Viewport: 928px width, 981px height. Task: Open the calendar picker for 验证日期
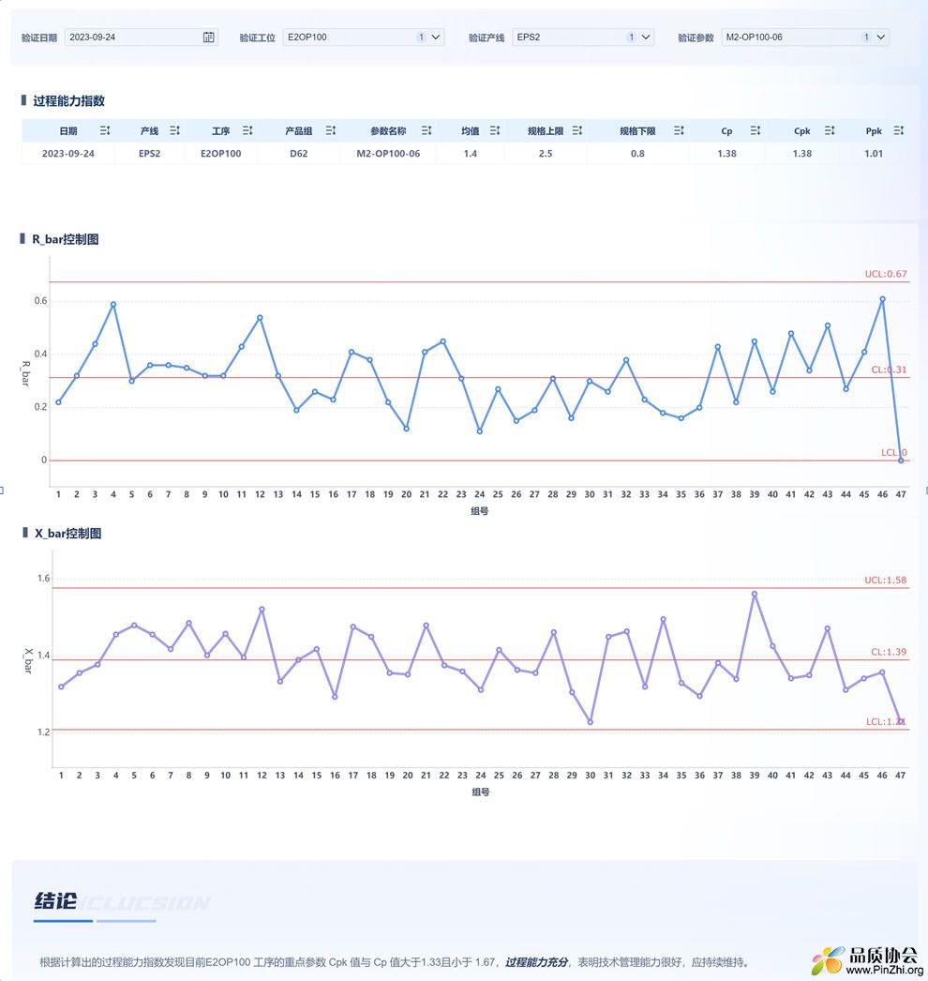tap(208, 38)
